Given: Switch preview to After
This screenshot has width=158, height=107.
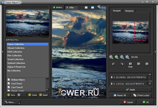Looking at the screenshot, I should (x=71, y=8).
